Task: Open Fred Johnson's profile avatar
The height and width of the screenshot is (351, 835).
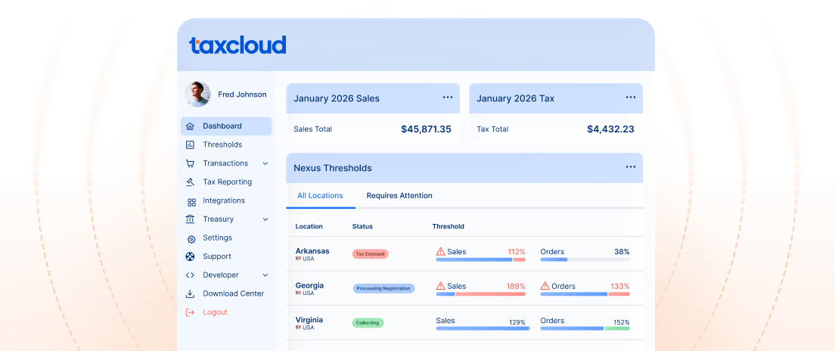Action: 197,95
